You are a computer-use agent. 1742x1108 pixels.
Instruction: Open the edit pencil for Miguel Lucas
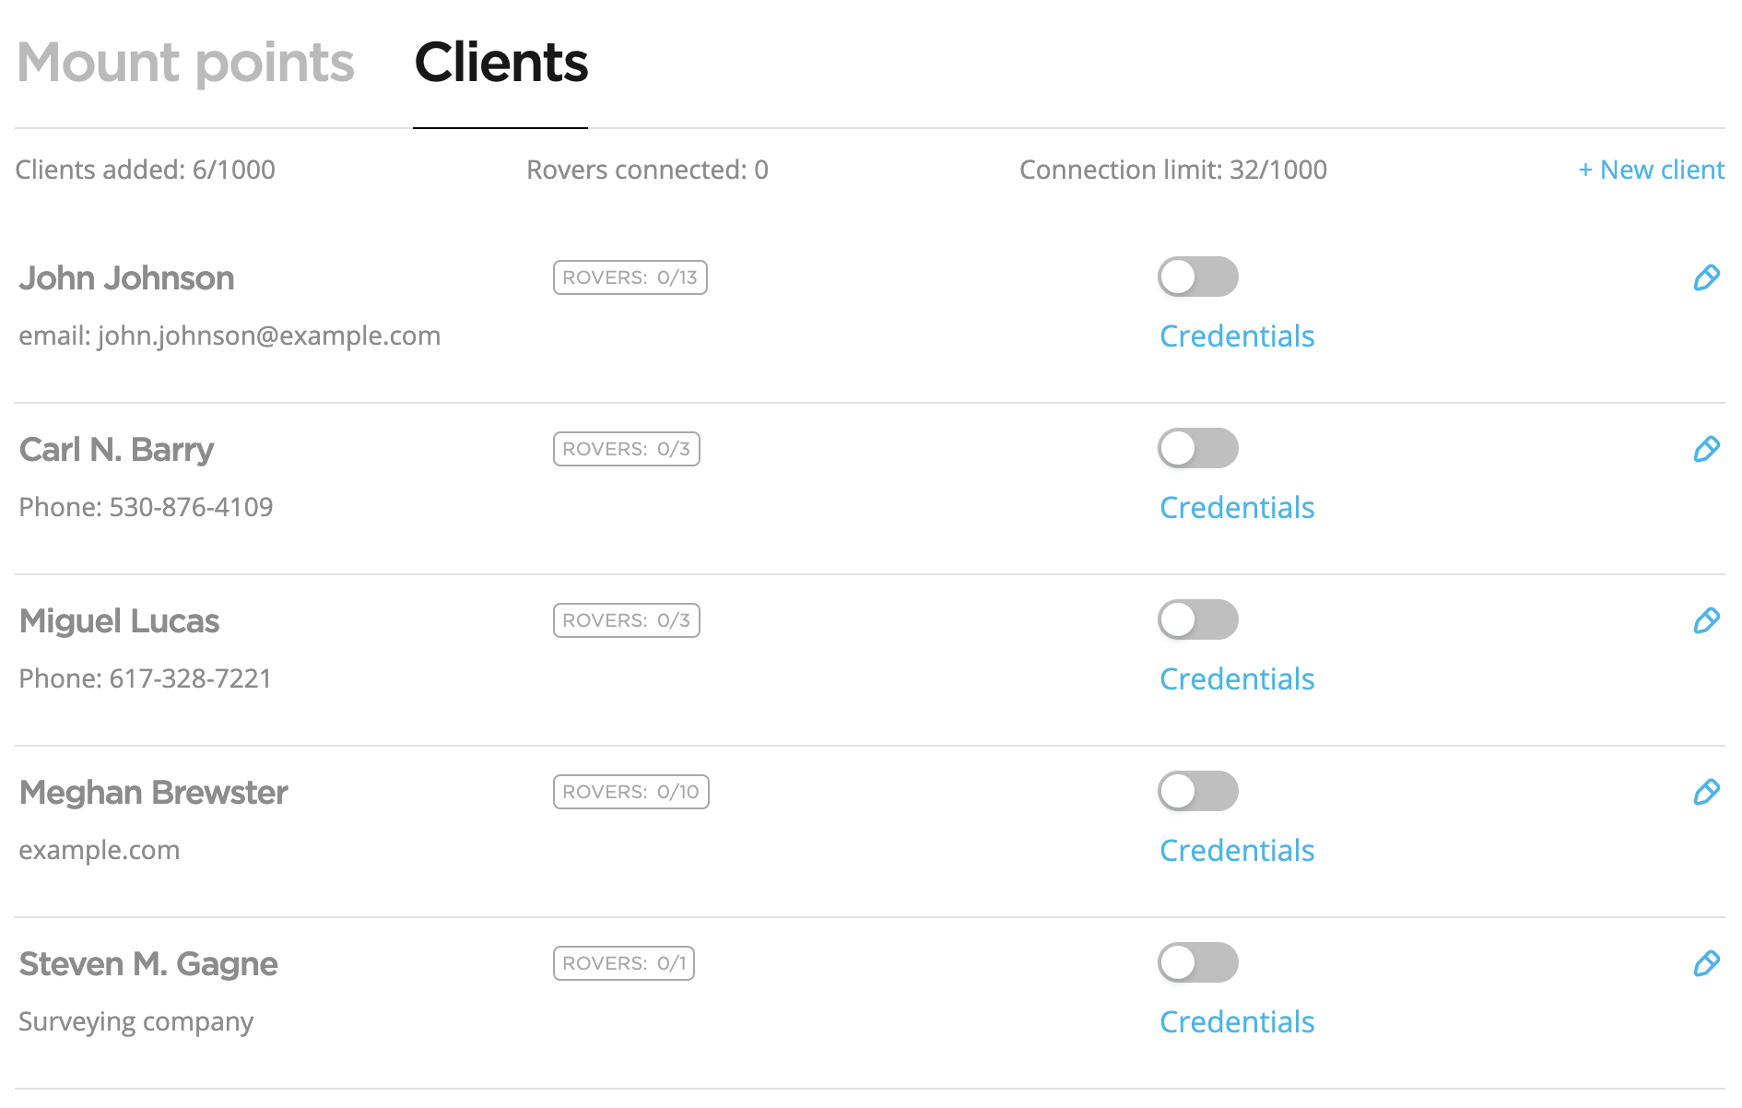1706,620
